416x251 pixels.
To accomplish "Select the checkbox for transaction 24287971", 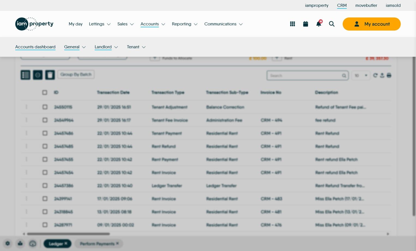I will pos(45,225).
